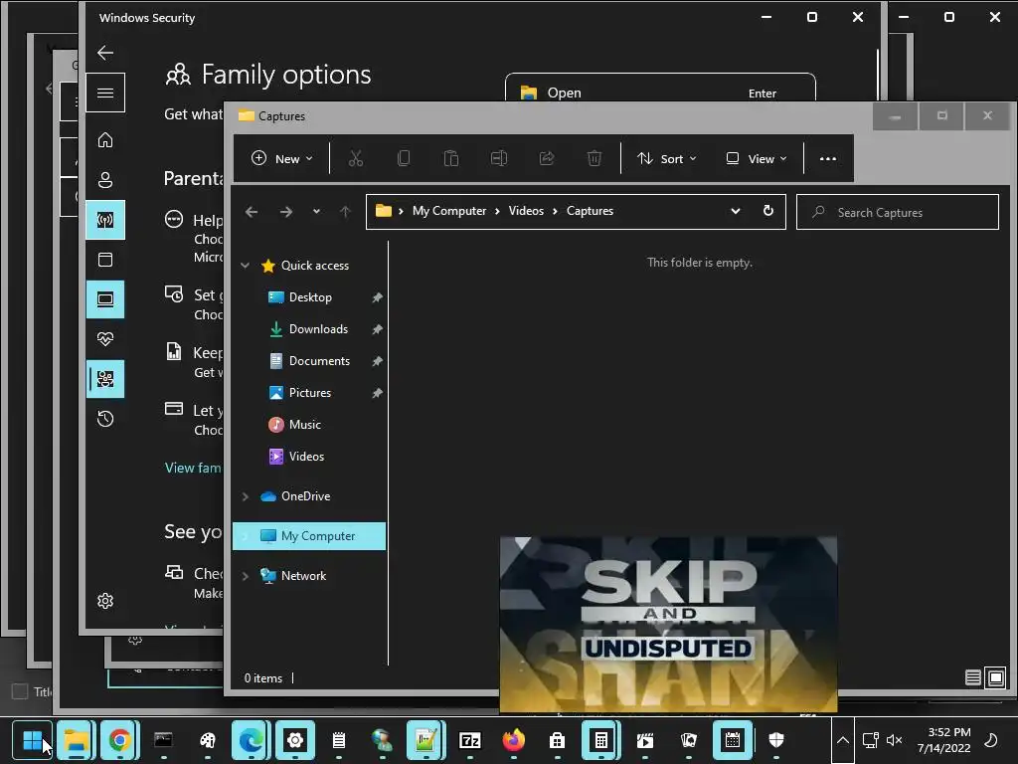Open Device security icon in Windows Security
This screenshot has width=1018, height=764.
(x=105, y=299)
